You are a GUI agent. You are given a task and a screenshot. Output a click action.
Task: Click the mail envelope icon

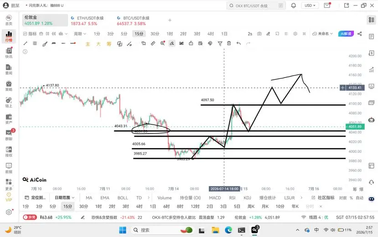tap(327, 5)
